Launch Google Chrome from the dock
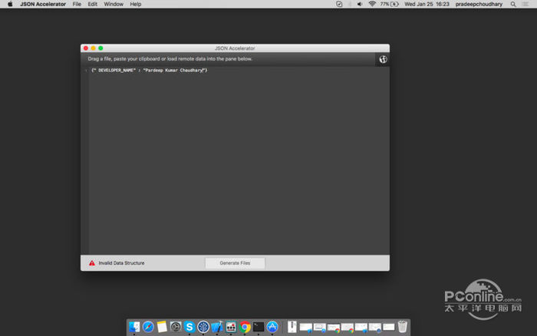Image resolution: width=537 pixels, height=336 pixels. (x=245, y=327)
